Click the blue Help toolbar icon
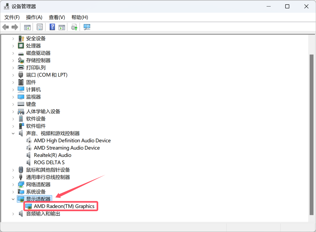This screenshot has height=232, width=316. [x=52, y=27]
